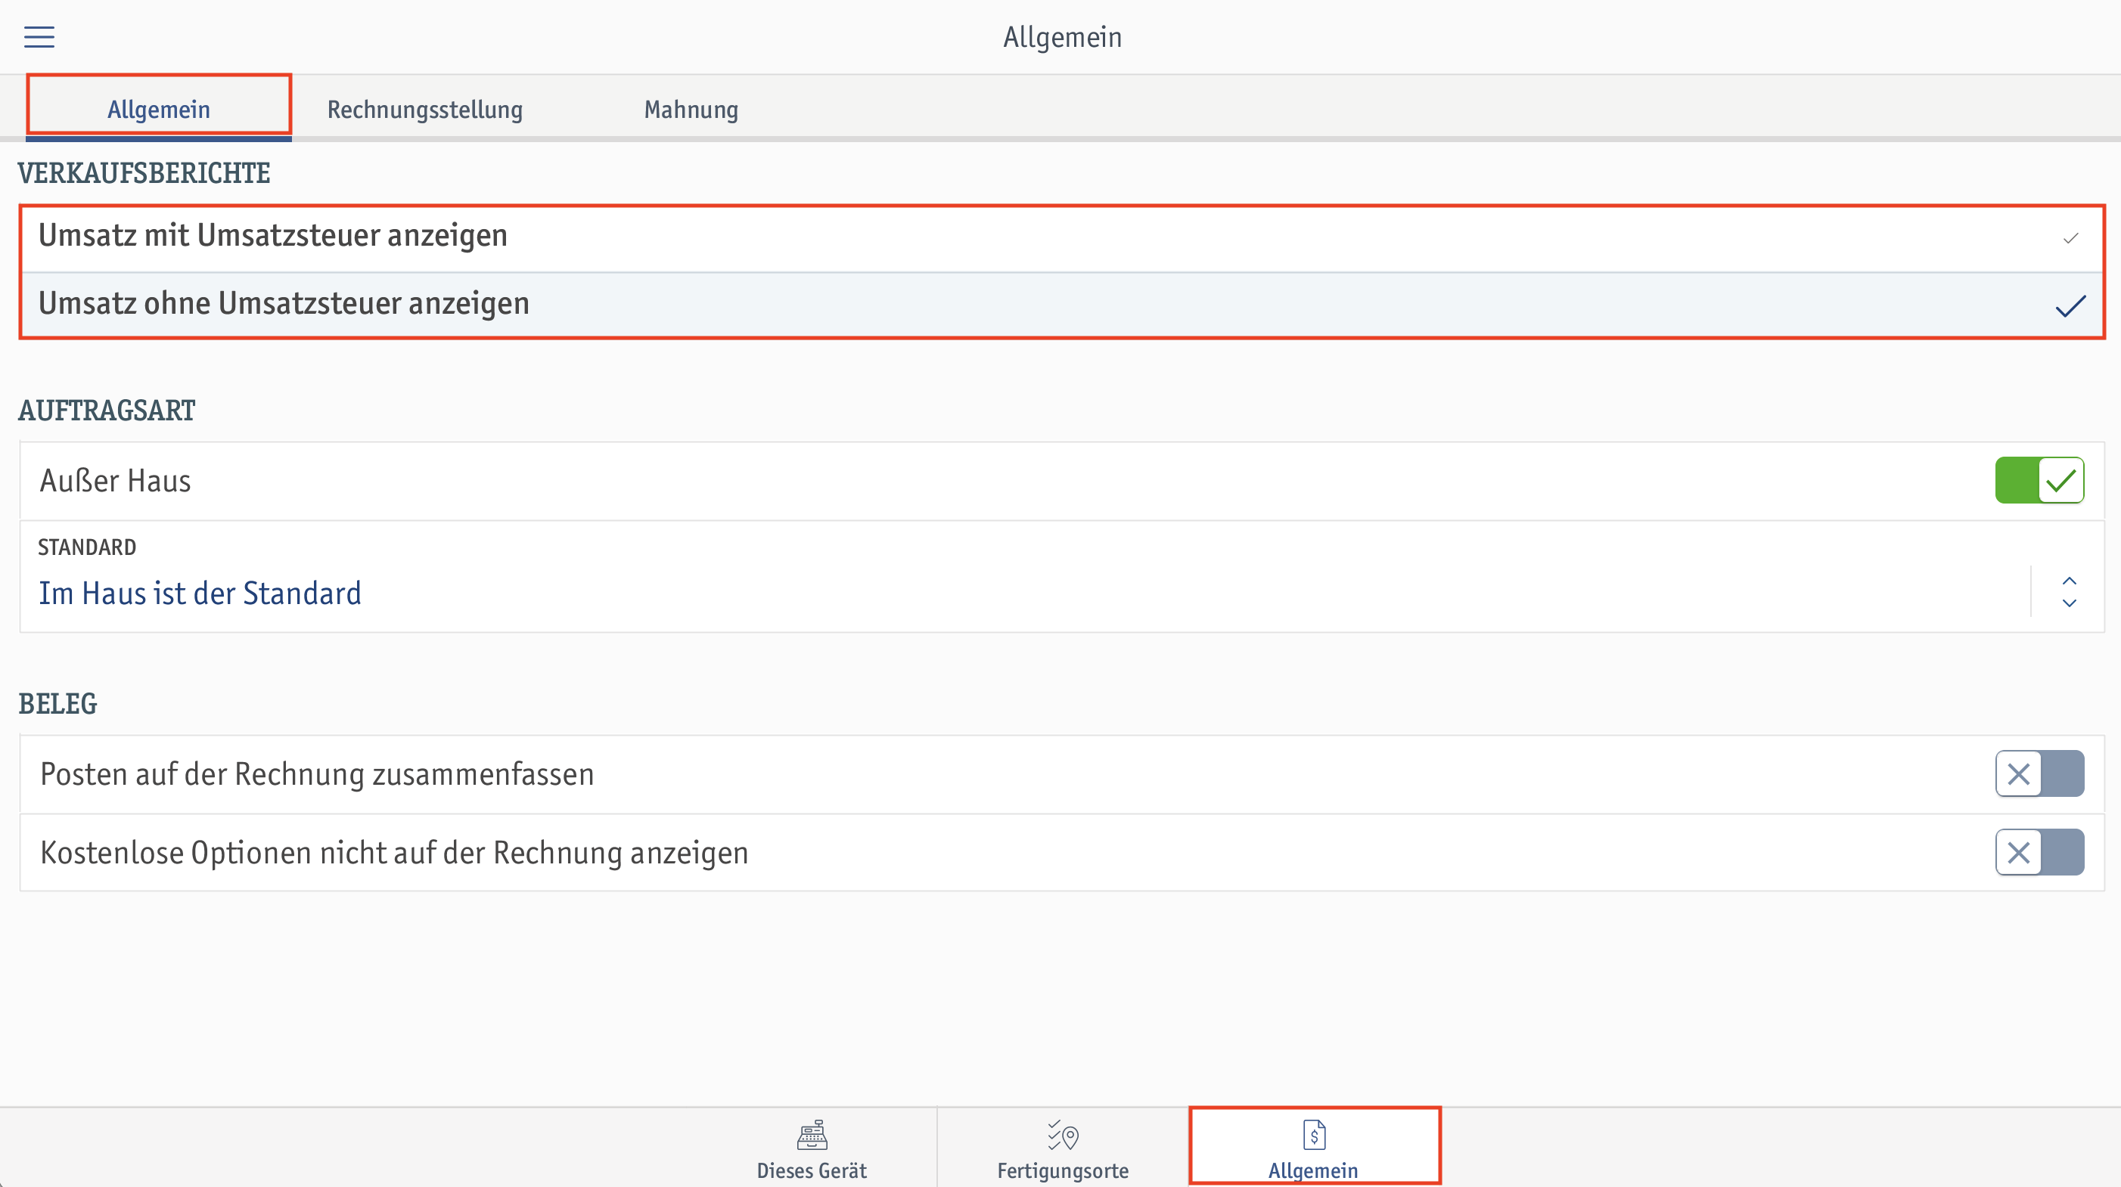Switch to the Mahnung tab

point(691,110)
